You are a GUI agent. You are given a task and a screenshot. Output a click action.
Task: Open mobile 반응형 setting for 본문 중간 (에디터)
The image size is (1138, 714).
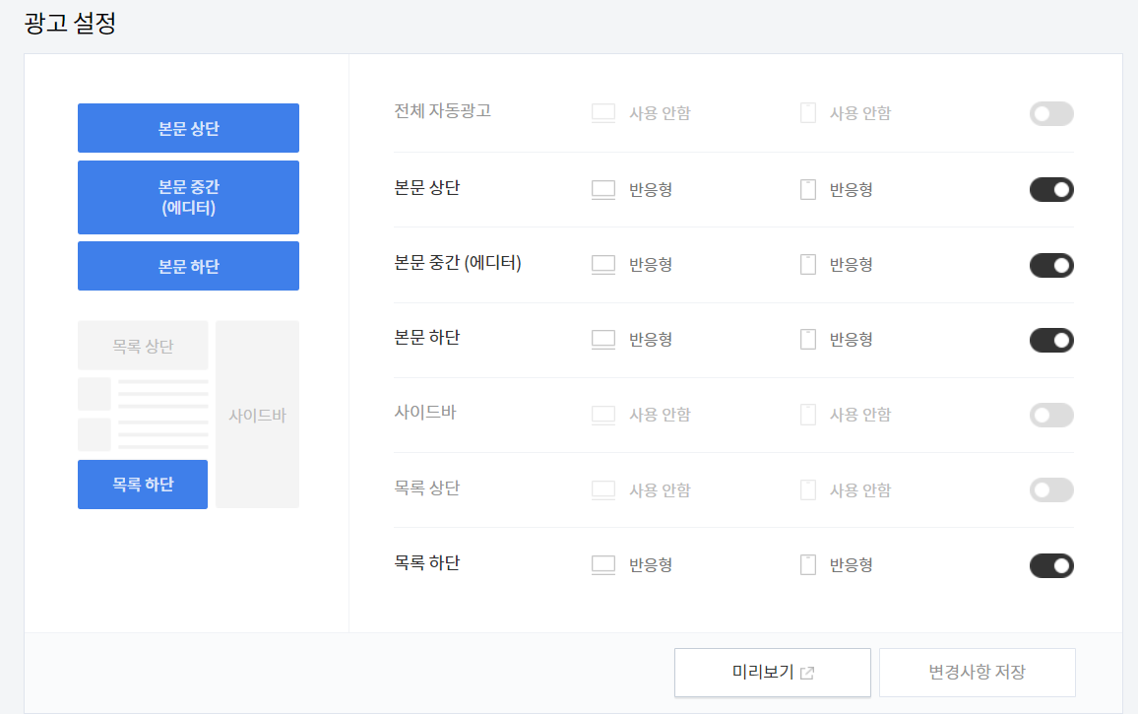(851, 264)
